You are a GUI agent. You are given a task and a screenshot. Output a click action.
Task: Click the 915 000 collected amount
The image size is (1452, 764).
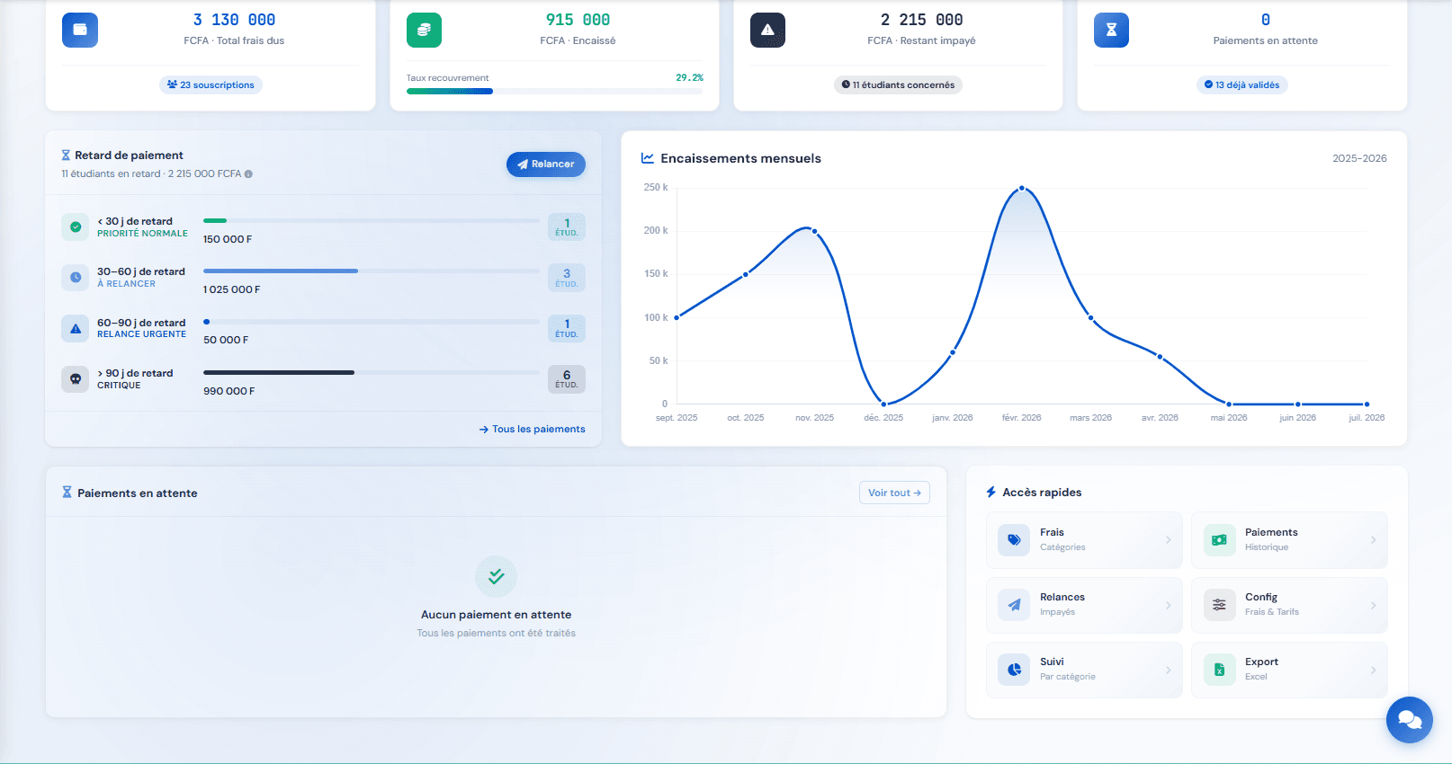click(578, 20)
